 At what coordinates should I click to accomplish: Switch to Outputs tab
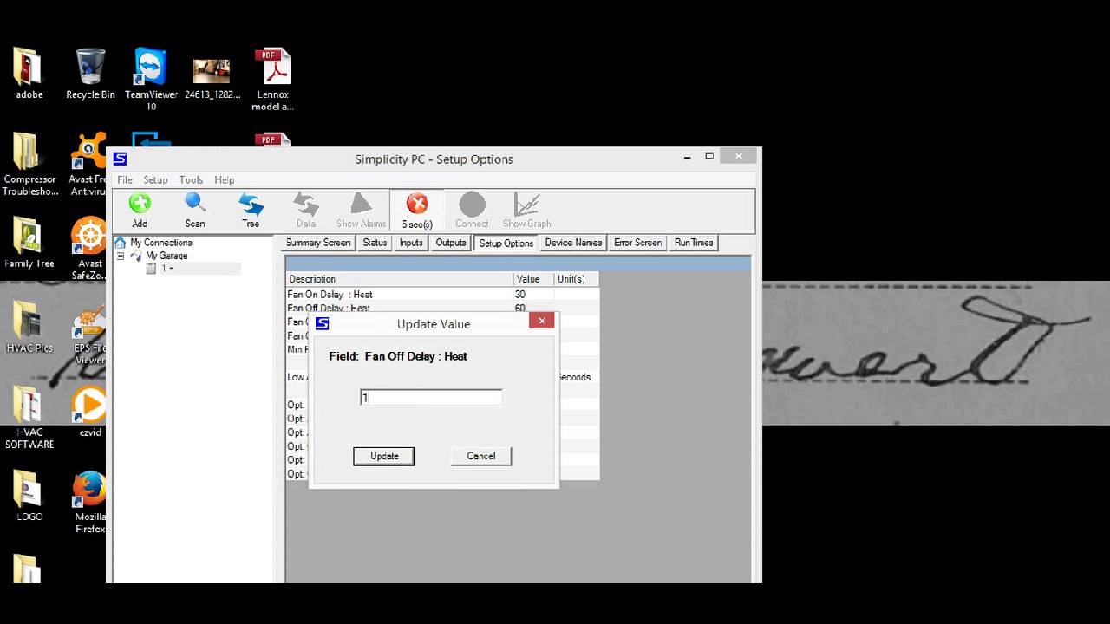click(451, 243)
